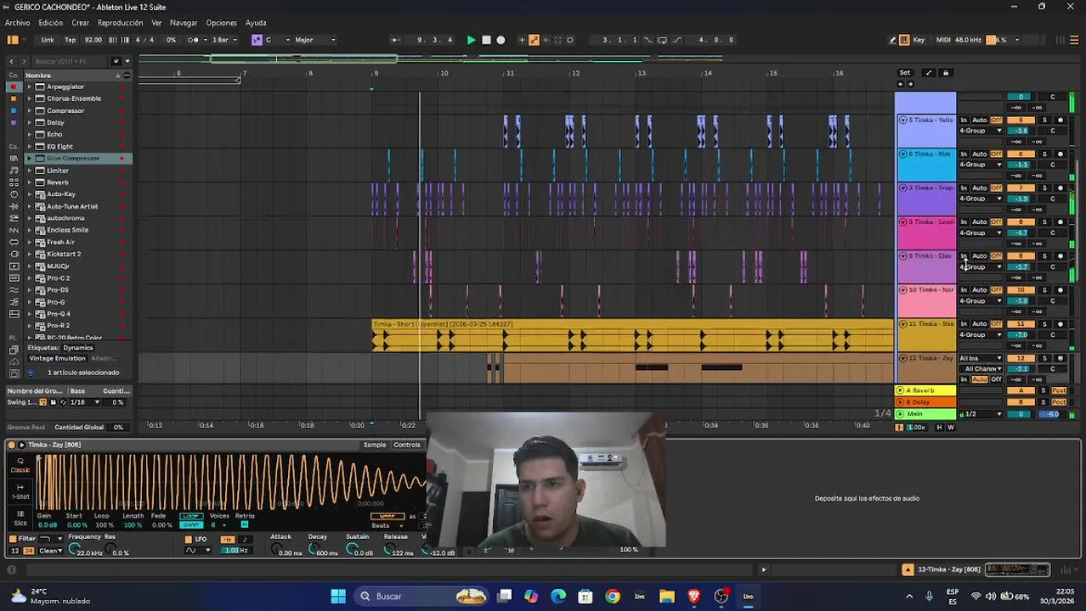Arm recording on 6 Timka - Rim track
Screen dimensions: 1086x611
(1060, 154)
